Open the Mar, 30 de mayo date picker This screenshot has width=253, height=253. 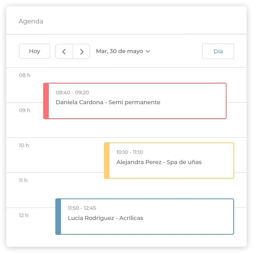(x=123, y=51)
